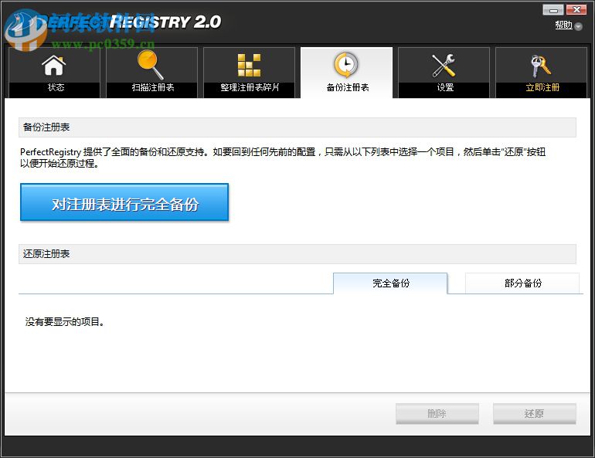The image size is (595, 458).
Task: Select the 部分备份 tab
Action: click(522, 283)
